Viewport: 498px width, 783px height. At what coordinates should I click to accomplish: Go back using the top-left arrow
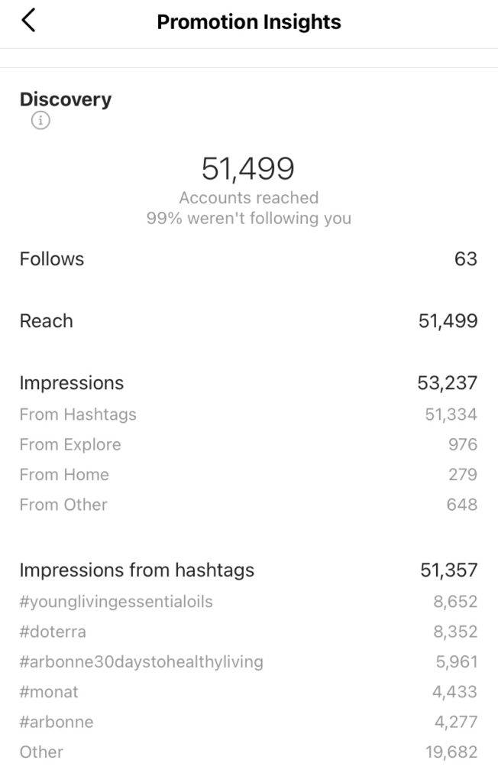tap(28, 21)
